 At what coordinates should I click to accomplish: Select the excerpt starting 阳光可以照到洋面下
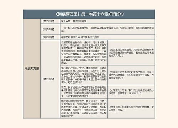pos(84,108)
